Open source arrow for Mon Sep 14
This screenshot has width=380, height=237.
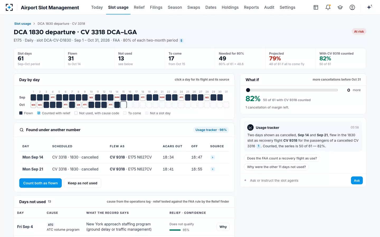tap(213, 157)
